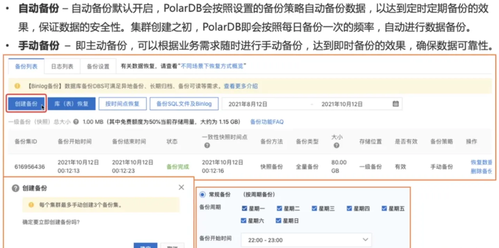
Task: Click the 创建备份 button
Action: click(27, 104)
